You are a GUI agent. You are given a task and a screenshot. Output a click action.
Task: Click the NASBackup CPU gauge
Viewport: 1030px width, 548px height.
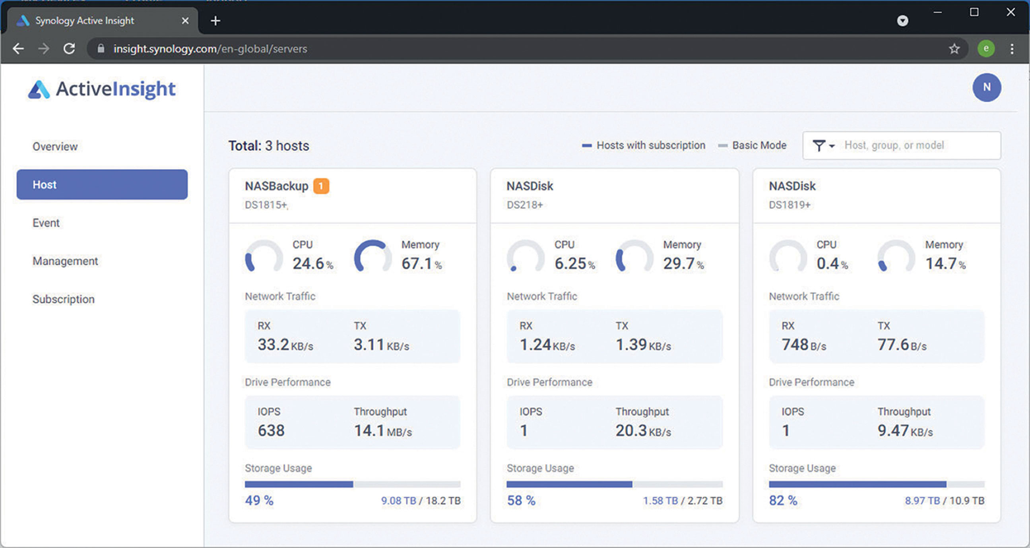[264, 257]
